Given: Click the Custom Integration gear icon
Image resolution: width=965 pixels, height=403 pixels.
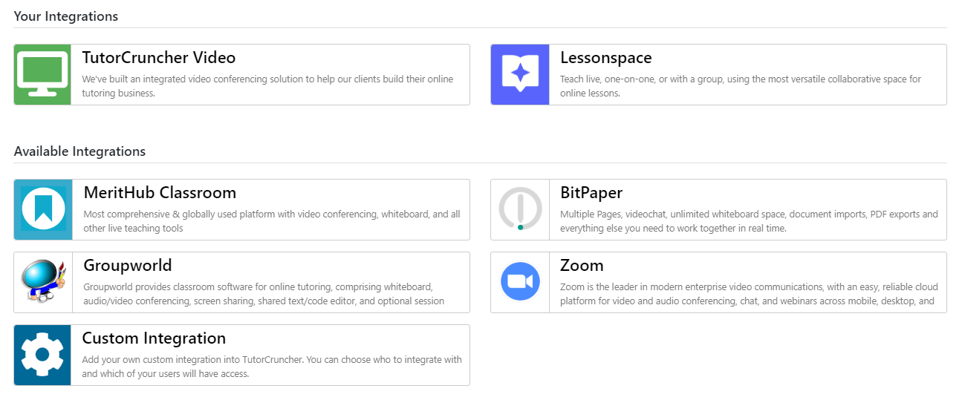Looking at the screenshot, I should [42, 355].
